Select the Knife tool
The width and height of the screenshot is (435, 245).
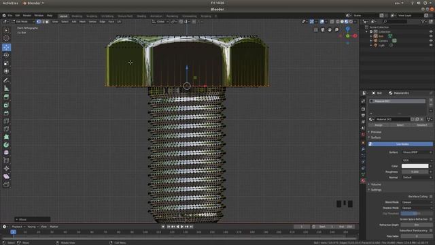tap(6, 129)
